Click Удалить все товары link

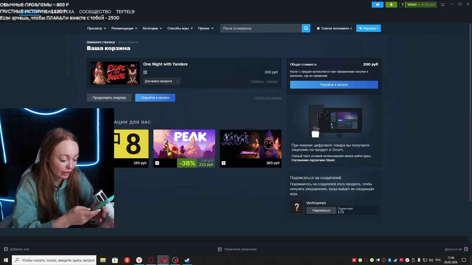point(268,98)
